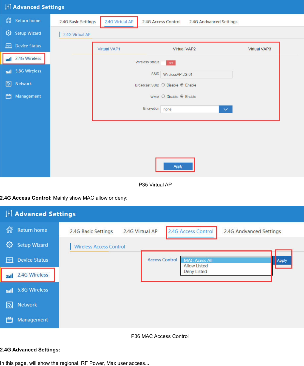Click Return home link in top sidebar
The width and height of the screenshot is (304, 366).
tap(28, 21)
